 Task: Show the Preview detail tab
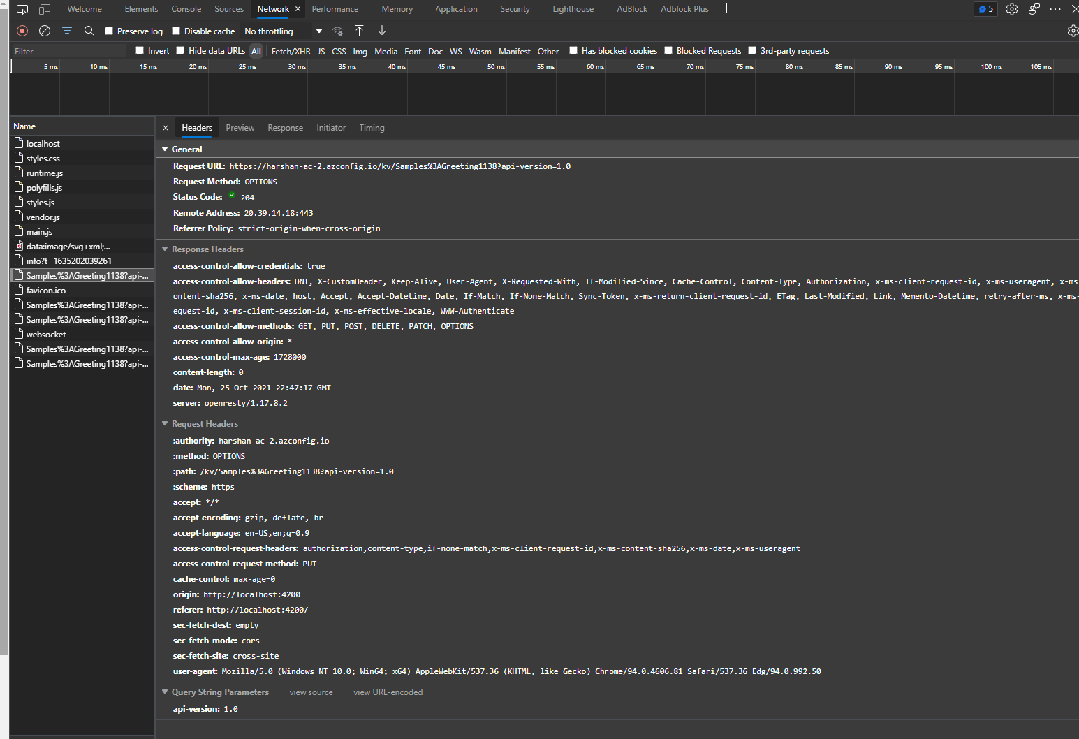pyautogui.click(x=240, y=128)
